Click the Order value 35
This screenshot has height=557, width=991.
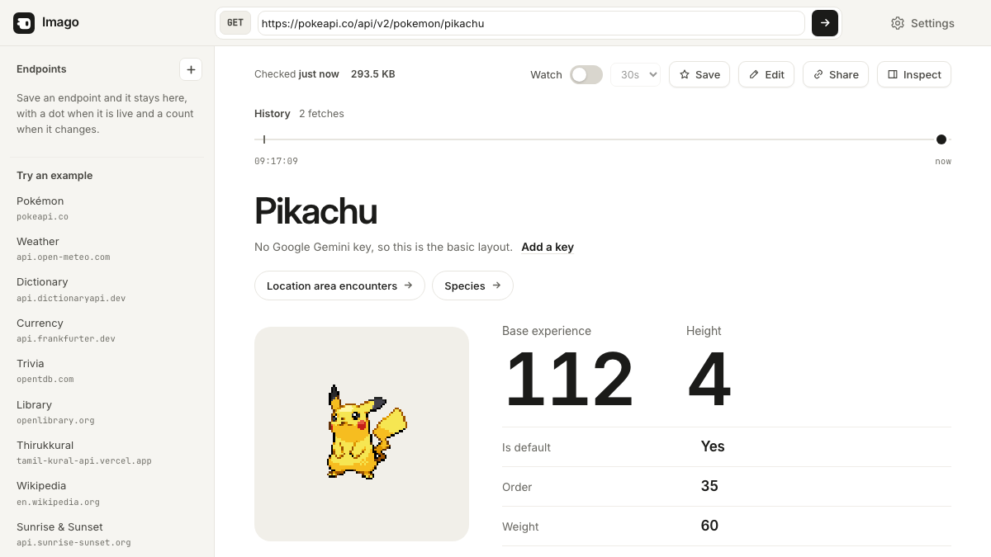(x=709, y=486)
